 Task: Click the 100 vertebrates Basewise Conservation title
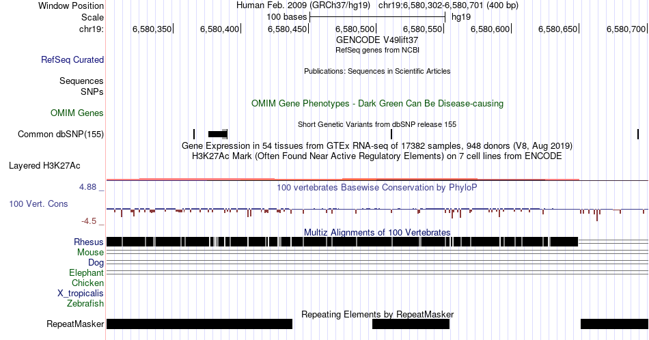pyautogui.click(x=377, y=187)
